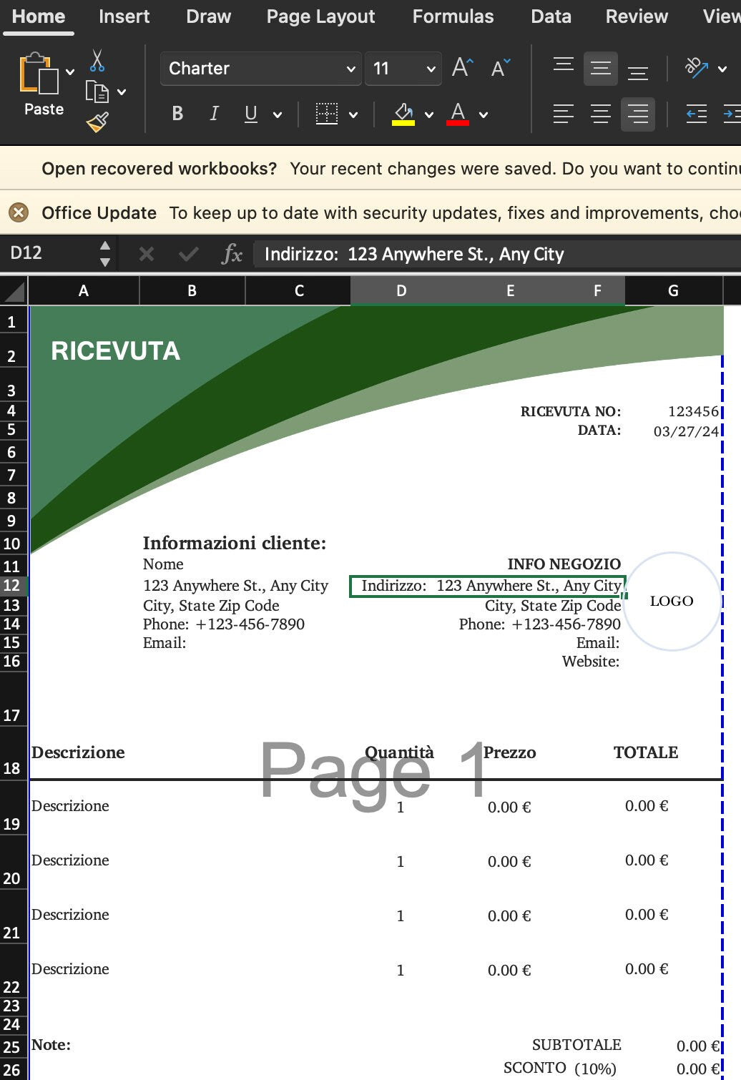This screenshot has height=1080, width=741.
Task: Select row 12 header
Action: 13,585
